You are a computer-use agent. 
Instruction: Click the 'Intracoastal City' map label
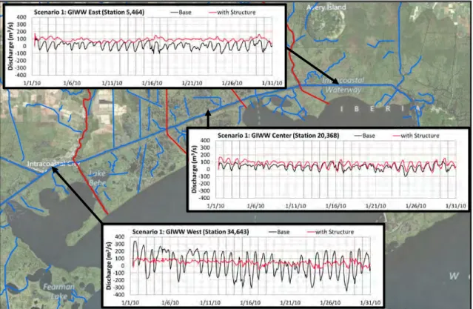53,164
